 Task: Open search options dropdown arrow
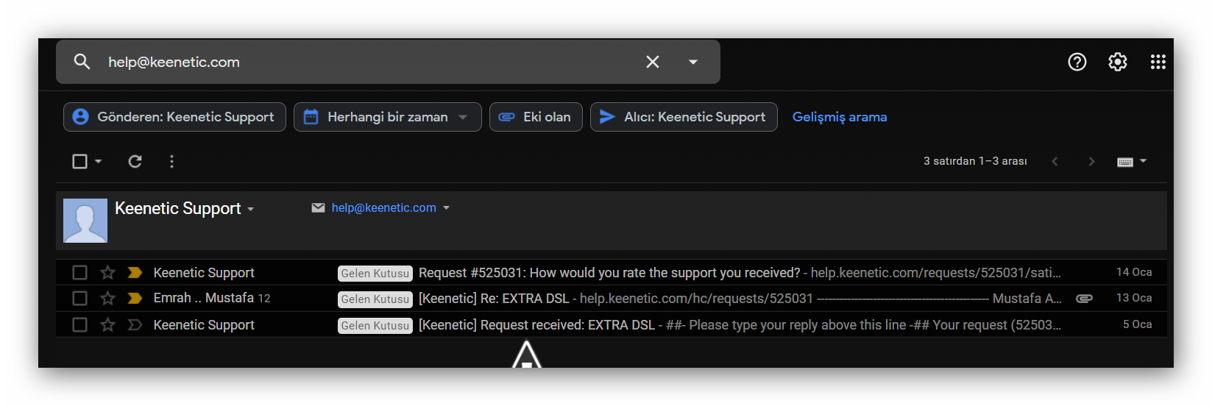pyautogui.click(x=692, y=62)
